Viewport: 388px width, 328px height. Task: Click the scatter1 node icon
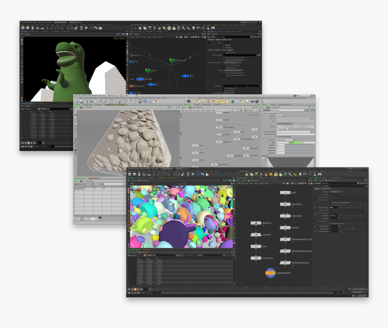pos(285,228)
